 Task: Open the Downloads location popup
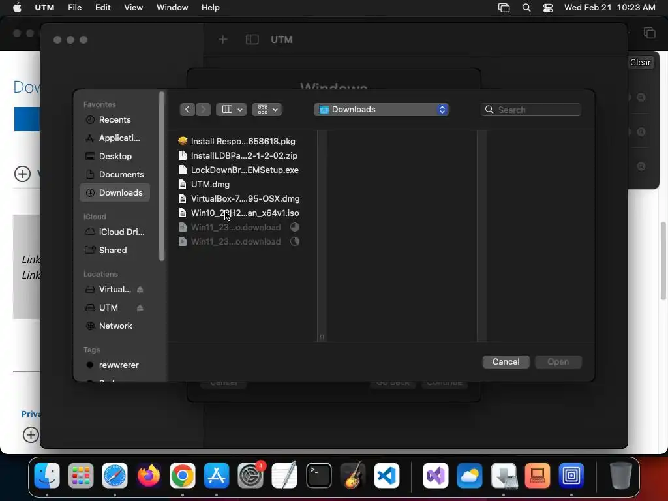click(381, 110)
